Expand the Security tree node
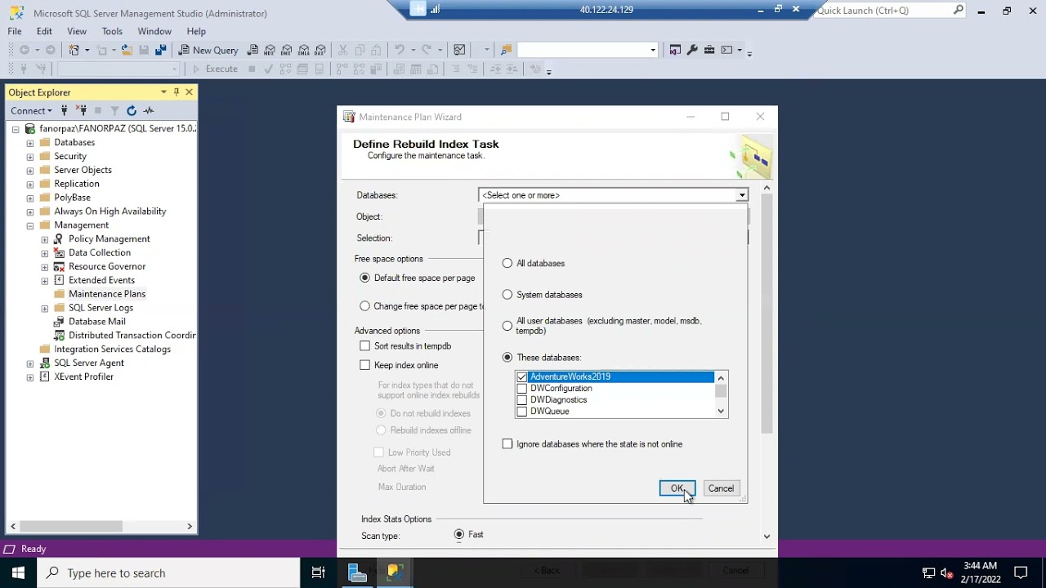The image size is (1046, 588). [30, 156]
